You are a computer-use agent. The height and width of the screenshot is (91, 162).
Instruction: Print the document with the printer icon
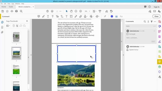tap(16, 11)
